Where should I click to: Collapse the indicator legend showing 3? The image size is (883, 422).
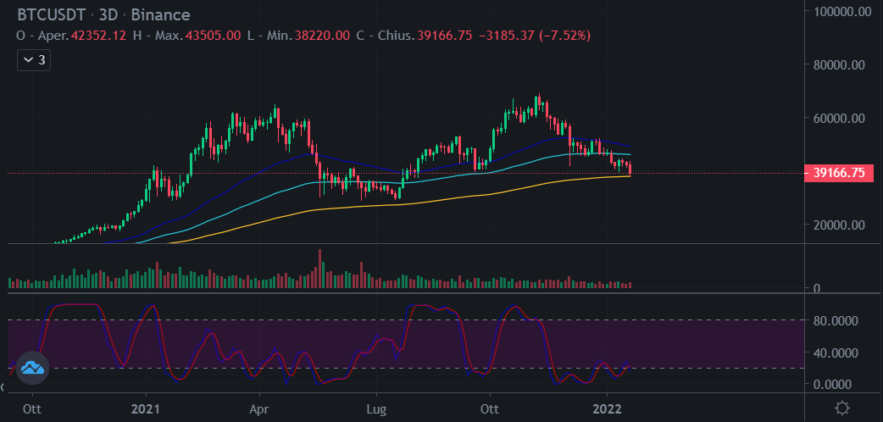tap(34, 60)
